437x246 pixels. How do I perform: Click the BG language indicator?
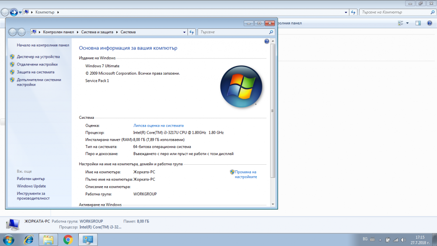[365, 239]
